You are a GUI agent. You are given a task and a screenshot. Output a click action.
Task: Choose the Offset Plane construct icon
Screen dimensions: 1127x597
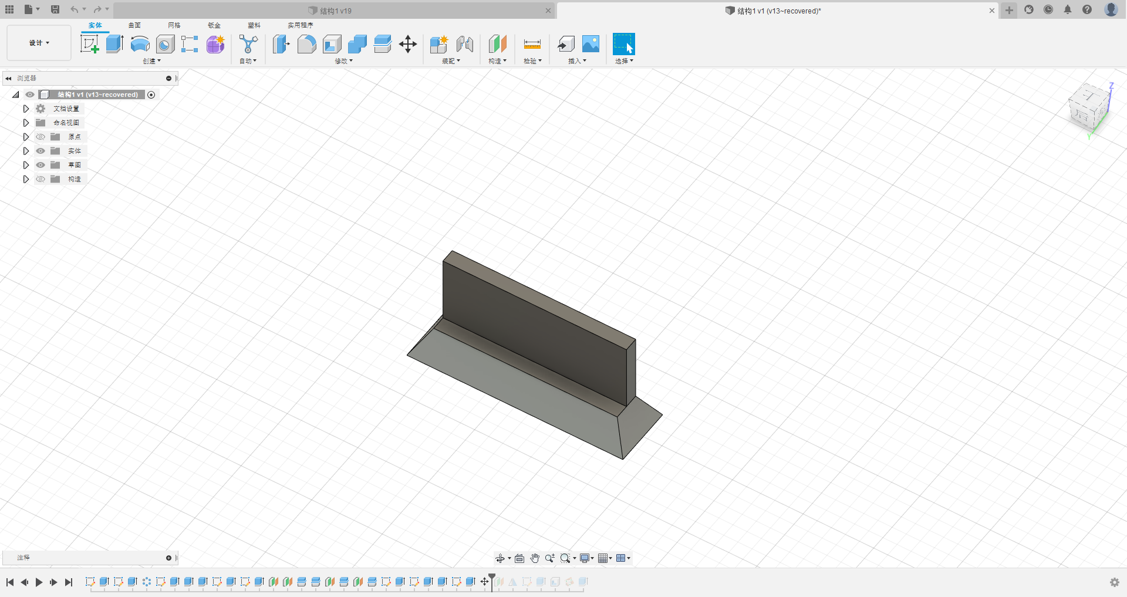click(x=497, y=44)
